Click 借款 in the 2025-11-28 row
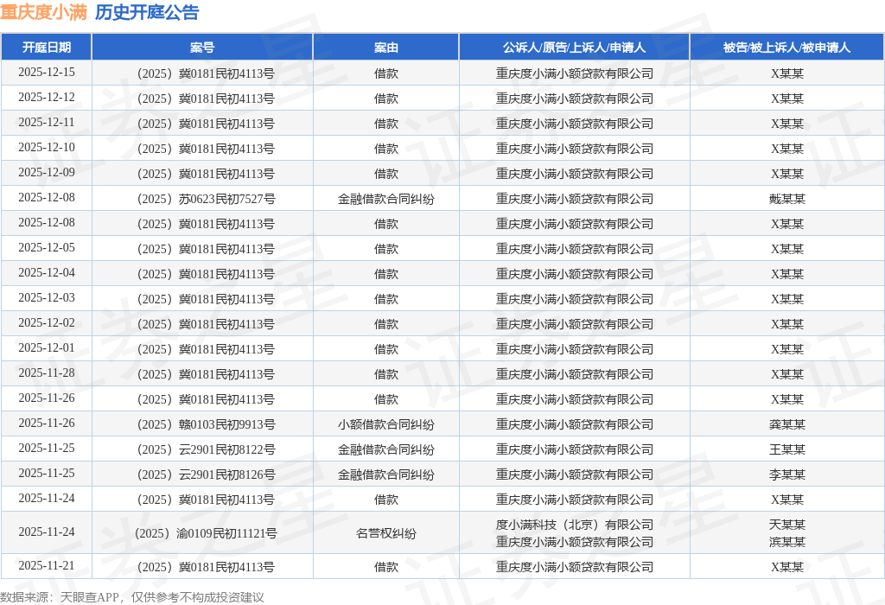Viewport: 885px width, 605px height. [386, 374]
